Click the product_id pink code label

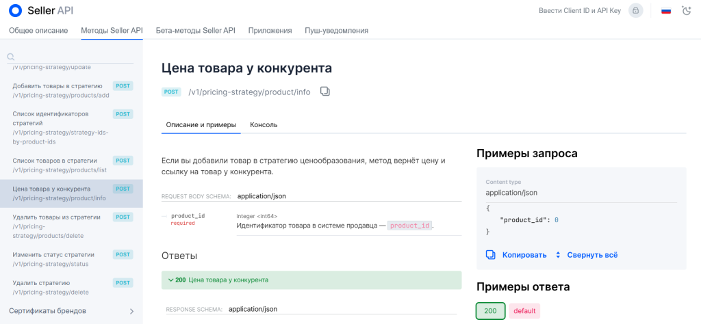coord(410,226)
